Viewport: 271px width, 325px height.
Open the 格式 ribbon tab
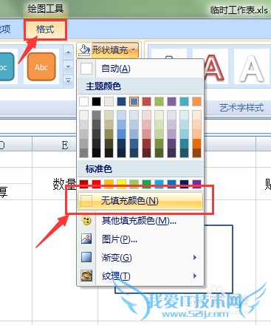[45, 30]
